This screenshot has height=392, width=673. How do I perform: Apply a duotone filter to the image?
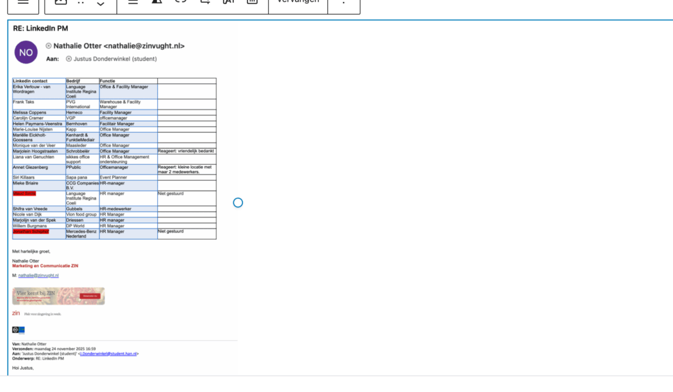[156, 2]
